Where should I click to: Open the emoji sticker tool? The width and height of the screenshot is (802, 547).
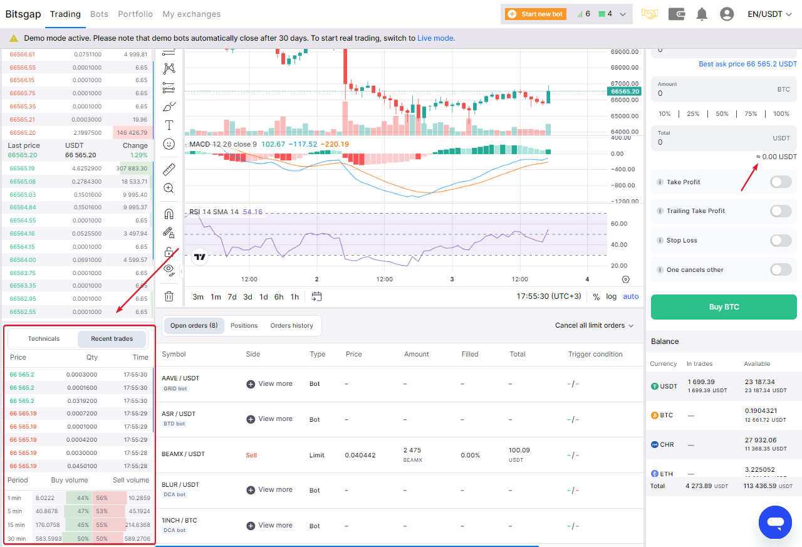click(169, 144)
